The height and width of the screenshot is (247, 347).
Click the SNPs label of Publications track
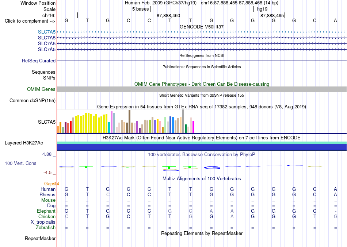tap(49, 78)
